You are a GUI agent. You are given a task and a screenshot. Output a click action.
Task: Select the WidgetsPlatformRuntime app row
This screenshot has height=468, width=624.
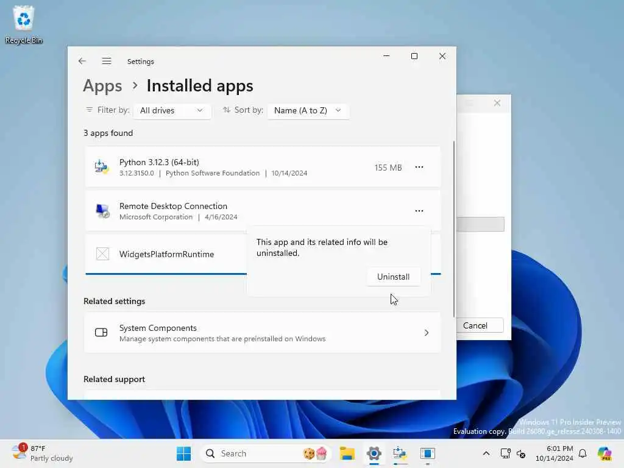click(166, 254)
